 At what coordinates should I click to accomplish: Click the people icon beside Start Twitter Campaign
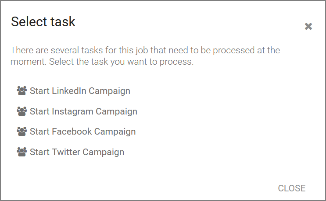click(x=21, y=152)
